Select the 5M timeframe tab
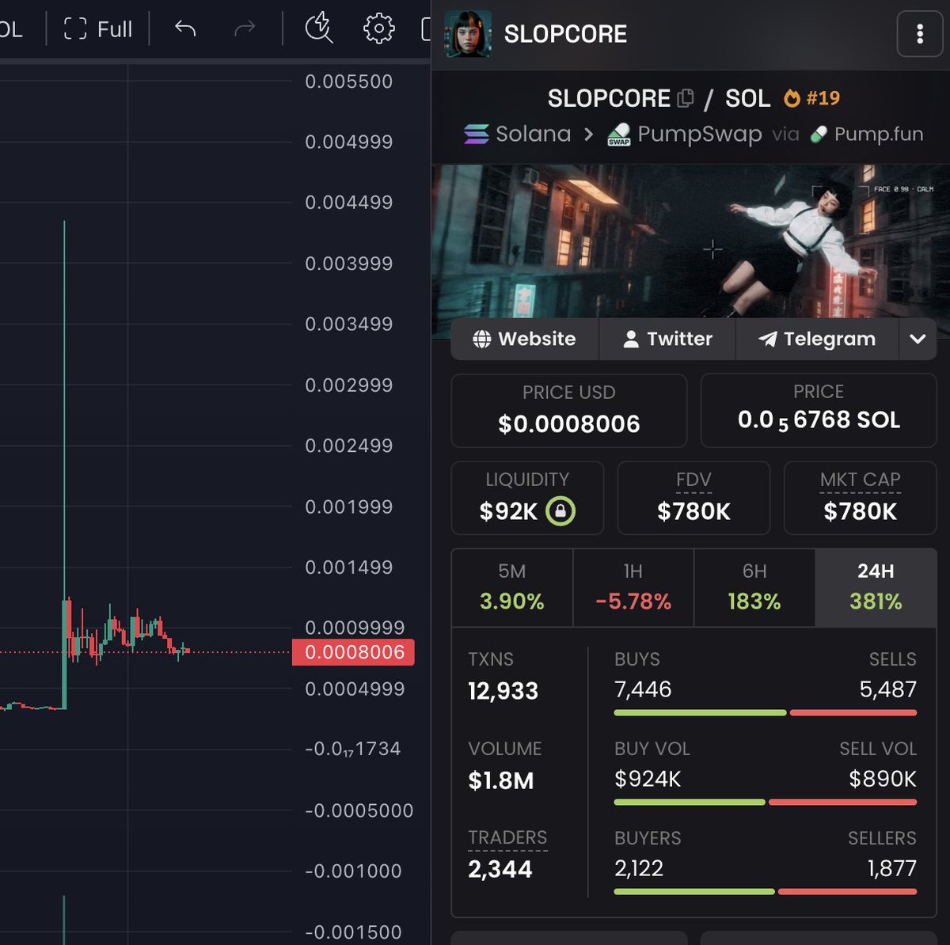Screen dimensions: 950x945 pos(512,587)
